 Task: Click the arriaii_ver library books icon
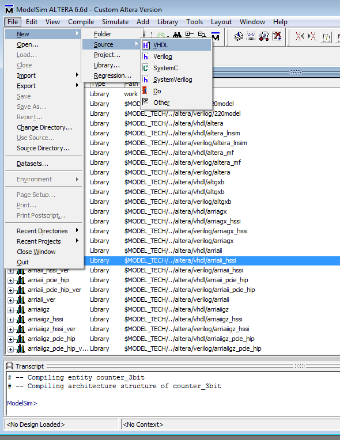coord(21,299)
